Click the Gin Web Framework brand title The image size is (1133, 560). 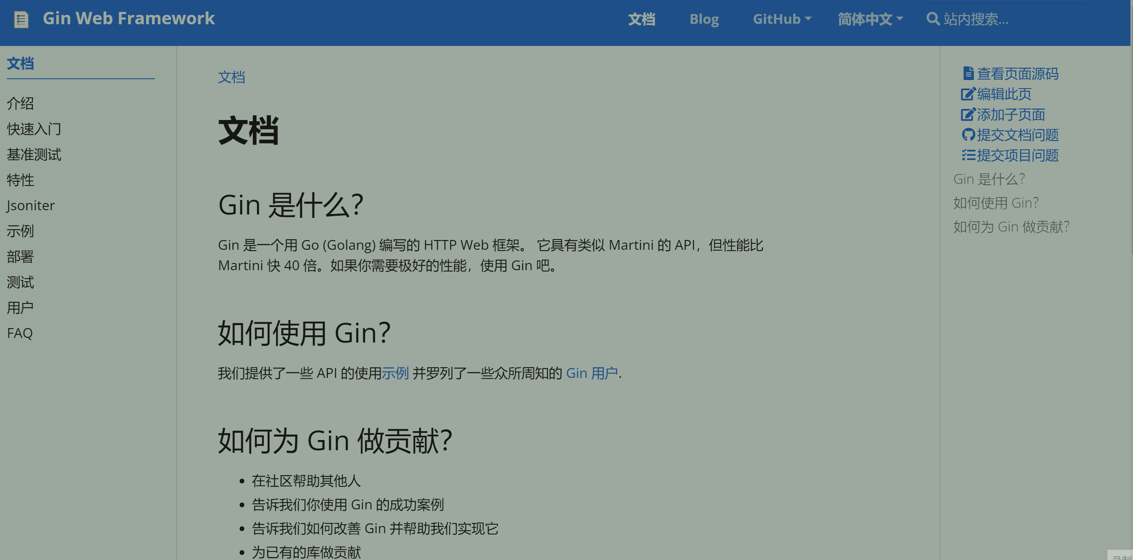pos(129,18)
